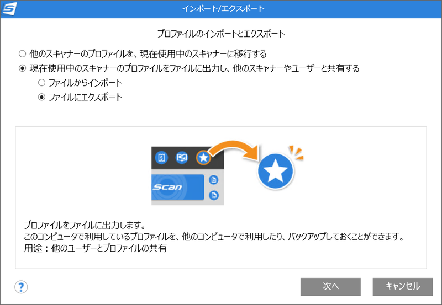The height and width of the screenshot is (305, 442).
Task: Click the lower small document icon beside the Scan button
Action: tap(214, 195)
